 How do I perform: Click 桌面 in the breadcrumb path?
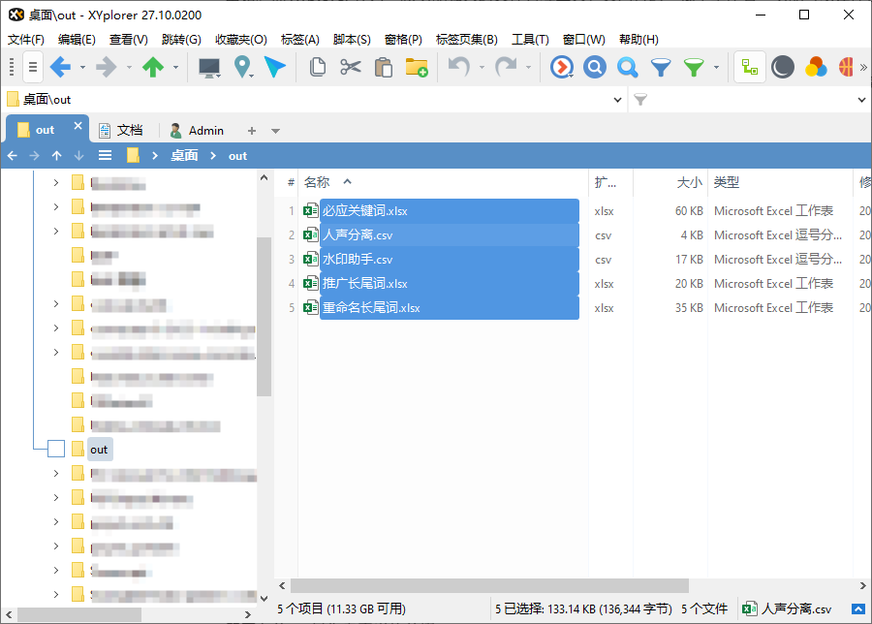coord(183,155)
